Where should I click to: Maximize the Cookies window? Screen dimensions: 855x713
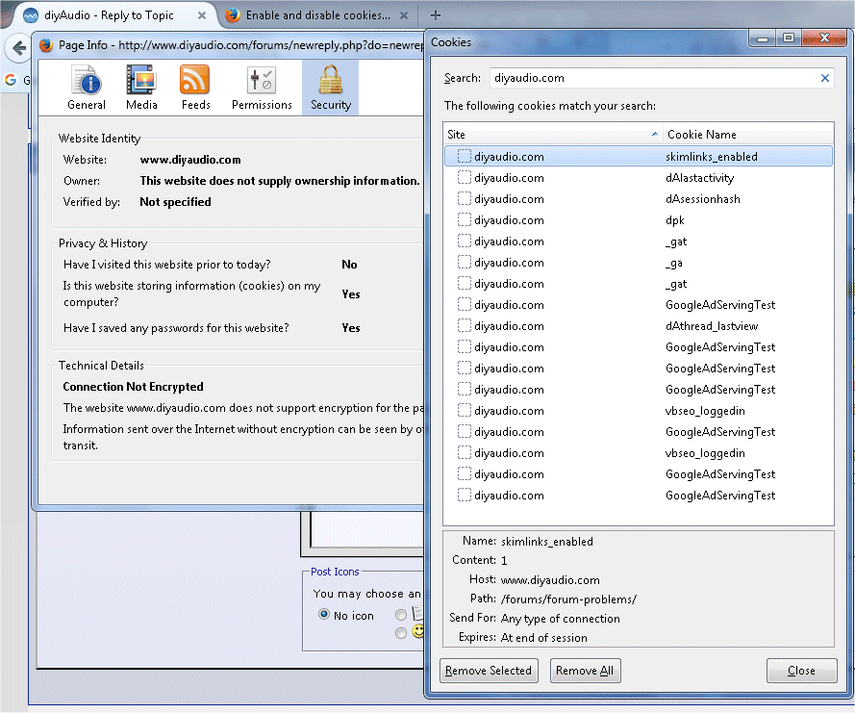click(x=788, y=38)
